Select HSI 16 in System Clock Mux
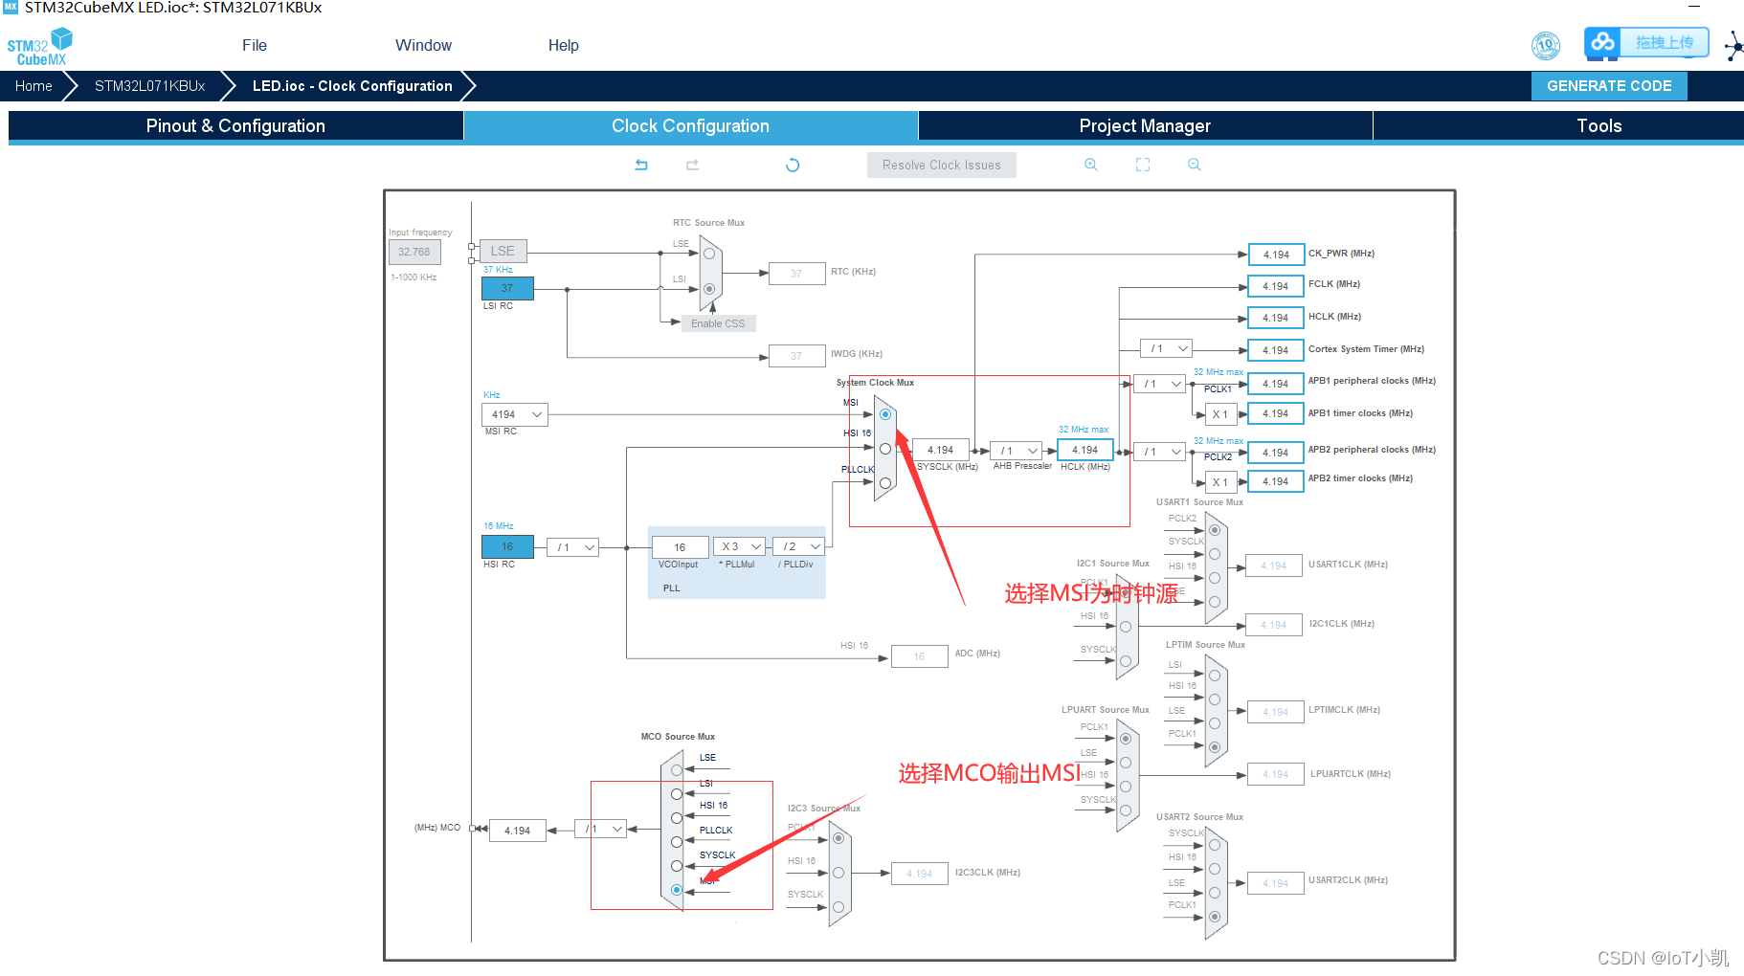 [885, 449]
